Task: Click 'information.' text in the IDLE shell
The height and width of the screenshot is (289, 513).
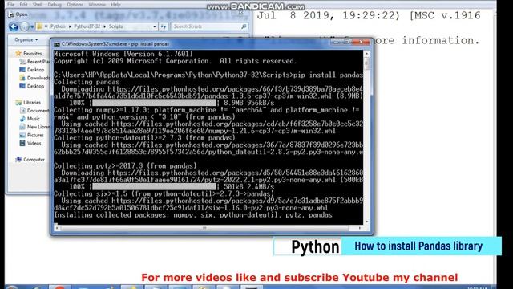Action: pyautogui.click(x=440, y=40)
